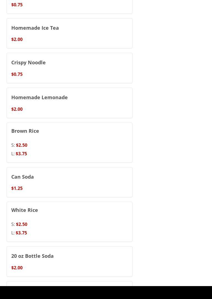Viewport: 212px width, 299px height.
Task: Click the $0.75 price above Homemade Ice Tea
Action: (17, 5)
